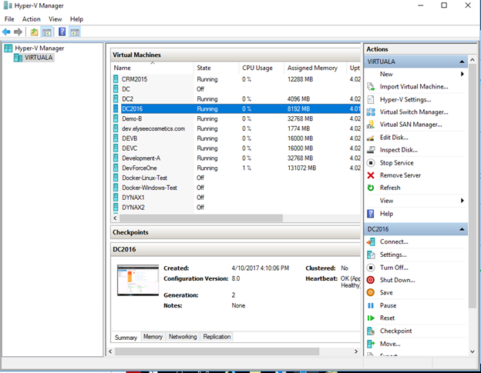Click the Pause icon
This screenshot has height=373, width=481.
[371, 305]
